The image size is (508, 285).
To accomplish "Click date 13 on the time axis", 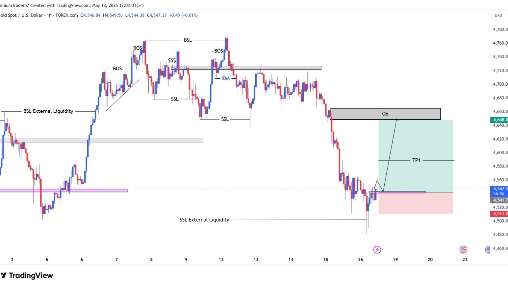I will coord(256,259).
